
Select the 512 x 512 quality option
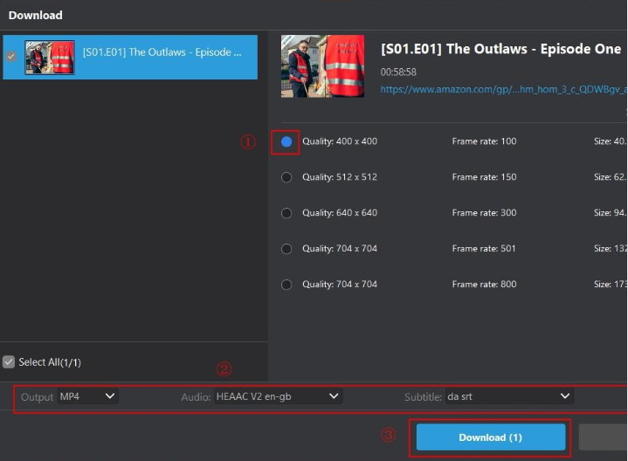[x=286, y=177]
